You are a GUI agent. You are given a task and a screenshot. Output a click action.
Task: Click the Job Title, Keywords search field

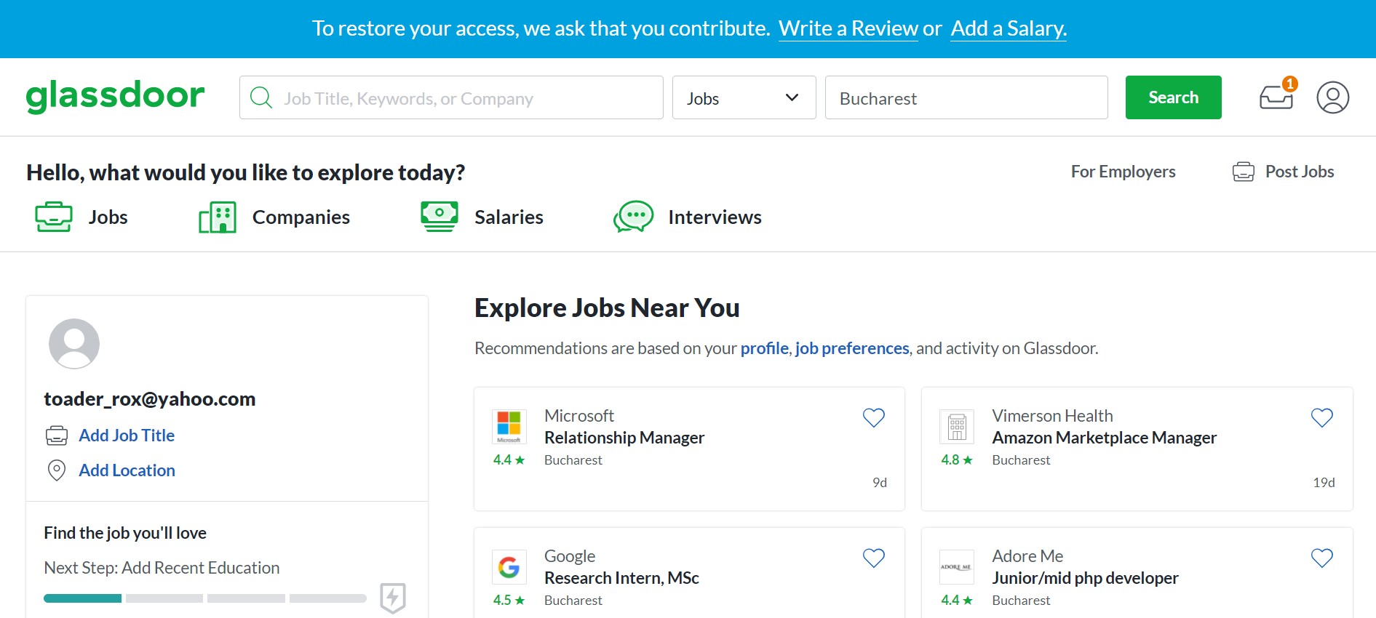[451, 97]
